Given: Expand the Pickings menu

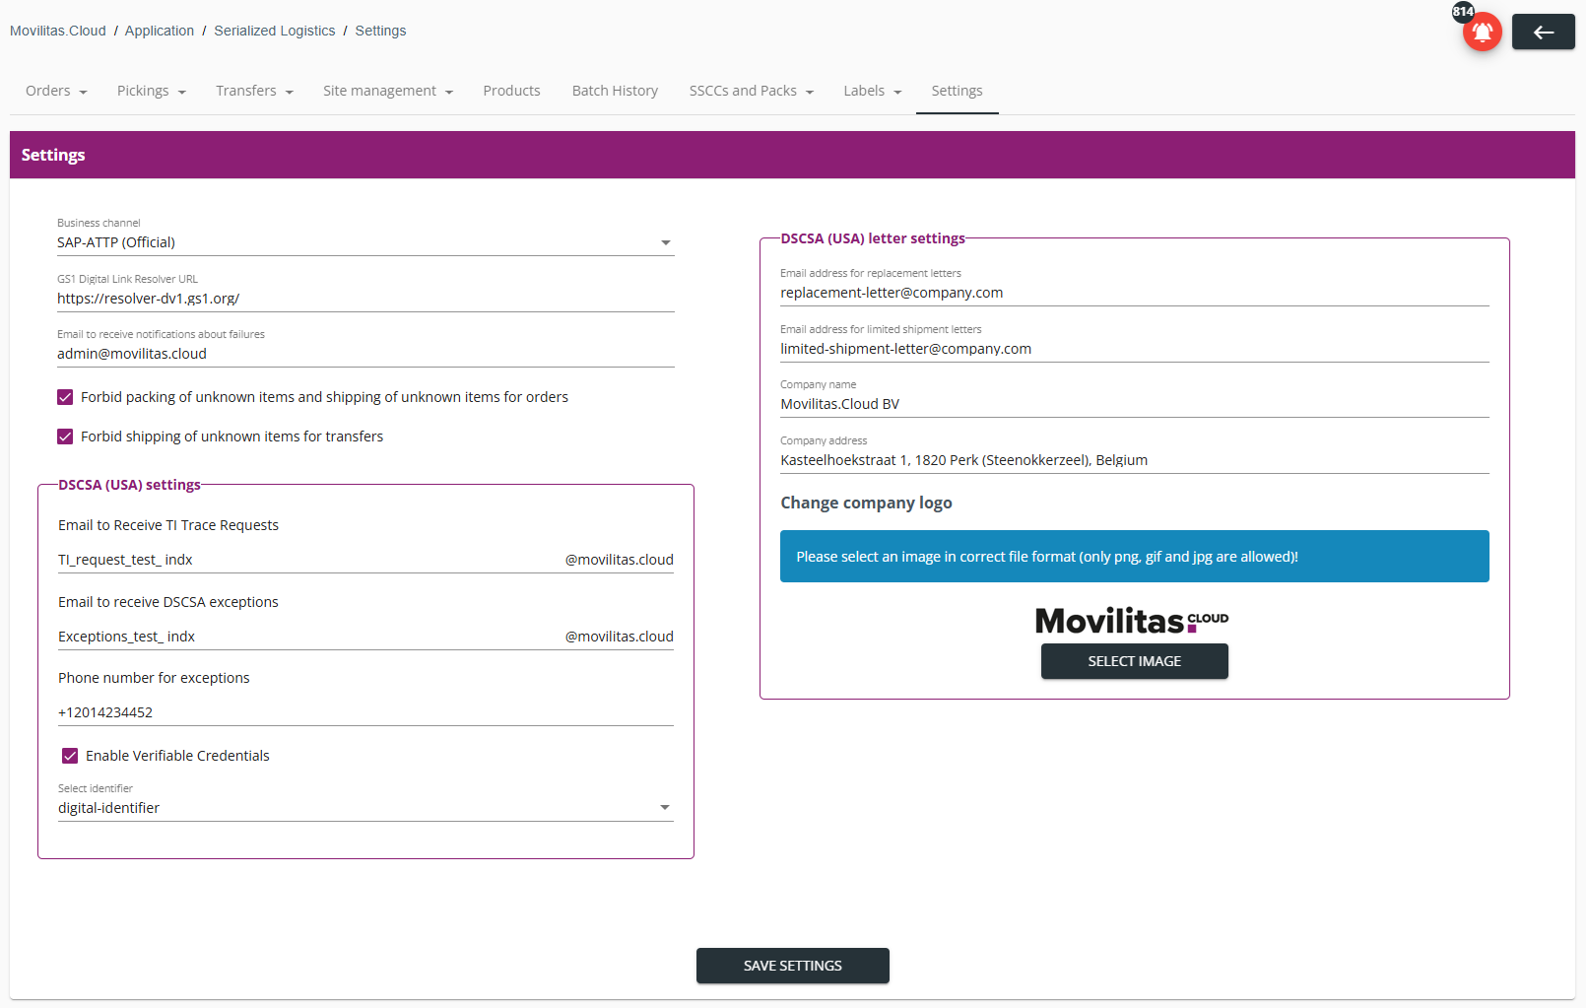Looking at the screenshot, I should tap(151, 91).
